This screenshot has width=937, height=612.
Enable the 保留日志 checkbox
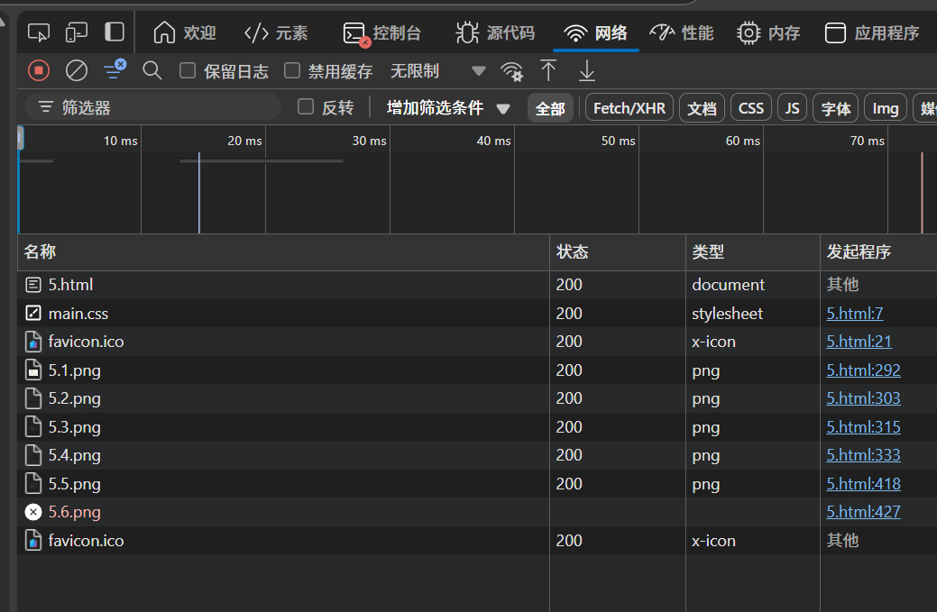coord(188,70)
